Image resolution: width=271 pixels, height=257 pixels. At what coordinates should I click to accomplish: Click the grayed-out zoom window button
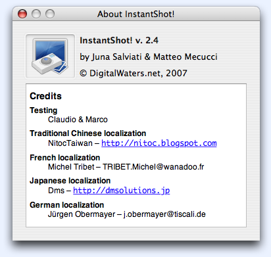tap(50, 14)
